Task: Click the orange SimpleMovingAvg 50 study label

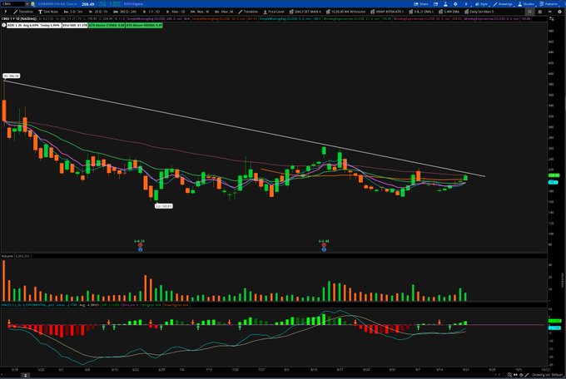Action: click(x=224, y=18)
